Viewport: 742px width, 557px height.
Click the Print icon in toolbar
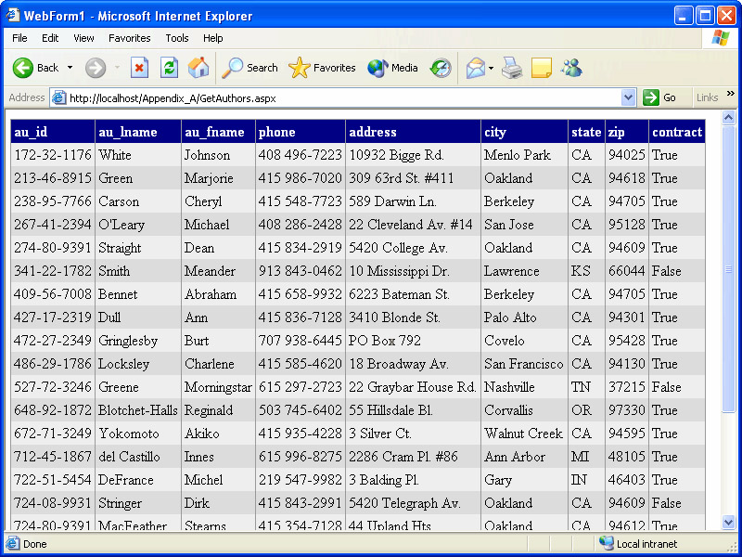pos(512,68)
